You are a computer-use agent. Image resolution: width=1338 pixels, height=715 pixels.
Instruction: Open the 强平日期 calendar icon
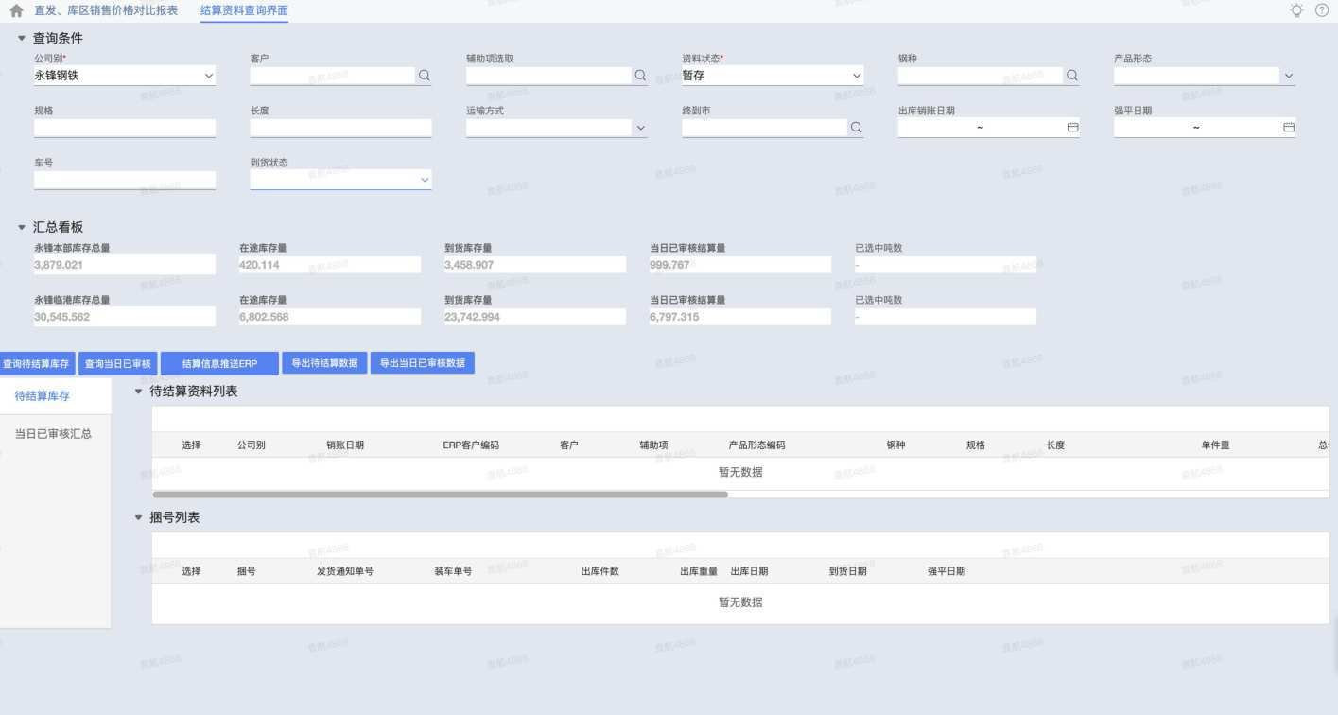coord(1288,128)
